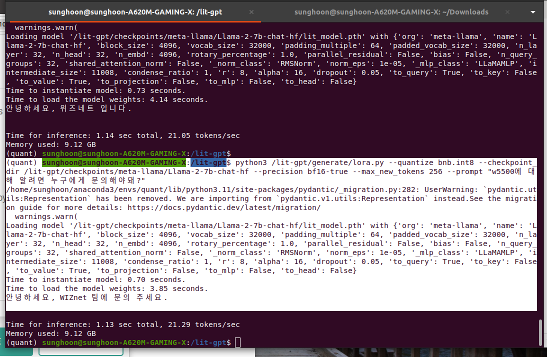Click the highlighted green username in selected prompt
This screenshot has height=357, width=547.
pyautogui.click(x=113, y=162)
